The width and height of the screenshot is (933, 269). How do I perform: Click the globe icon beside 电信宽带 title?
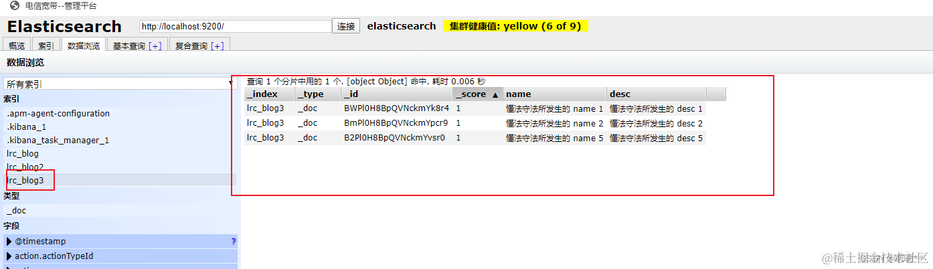click(x=15, y=5)
